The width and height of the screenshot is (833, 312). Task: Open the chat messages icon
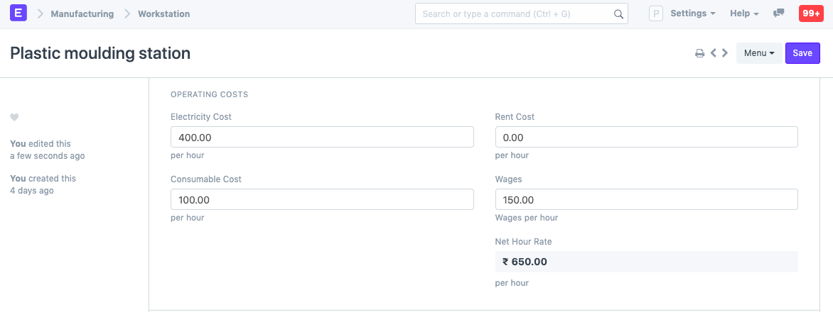click(778, 13)
